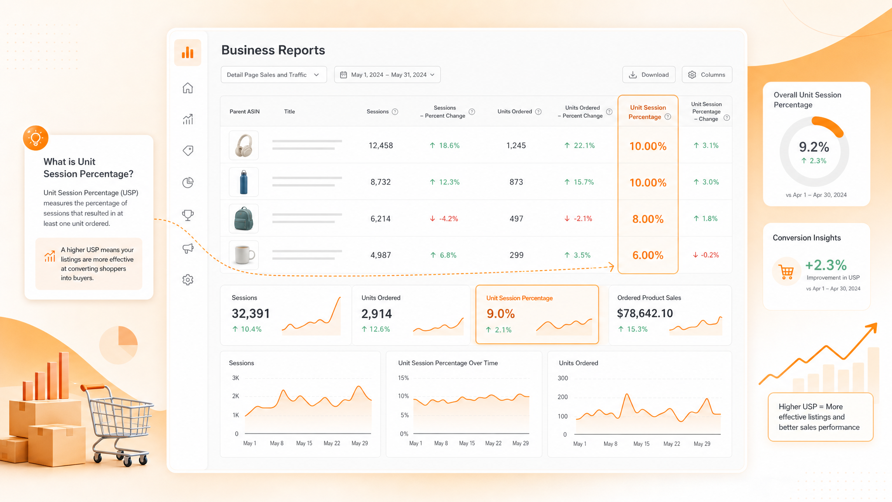Viewport: 892px width, 502px height.
Task: Select the blue water bottle thumbnail
Action: pos(244,182)
